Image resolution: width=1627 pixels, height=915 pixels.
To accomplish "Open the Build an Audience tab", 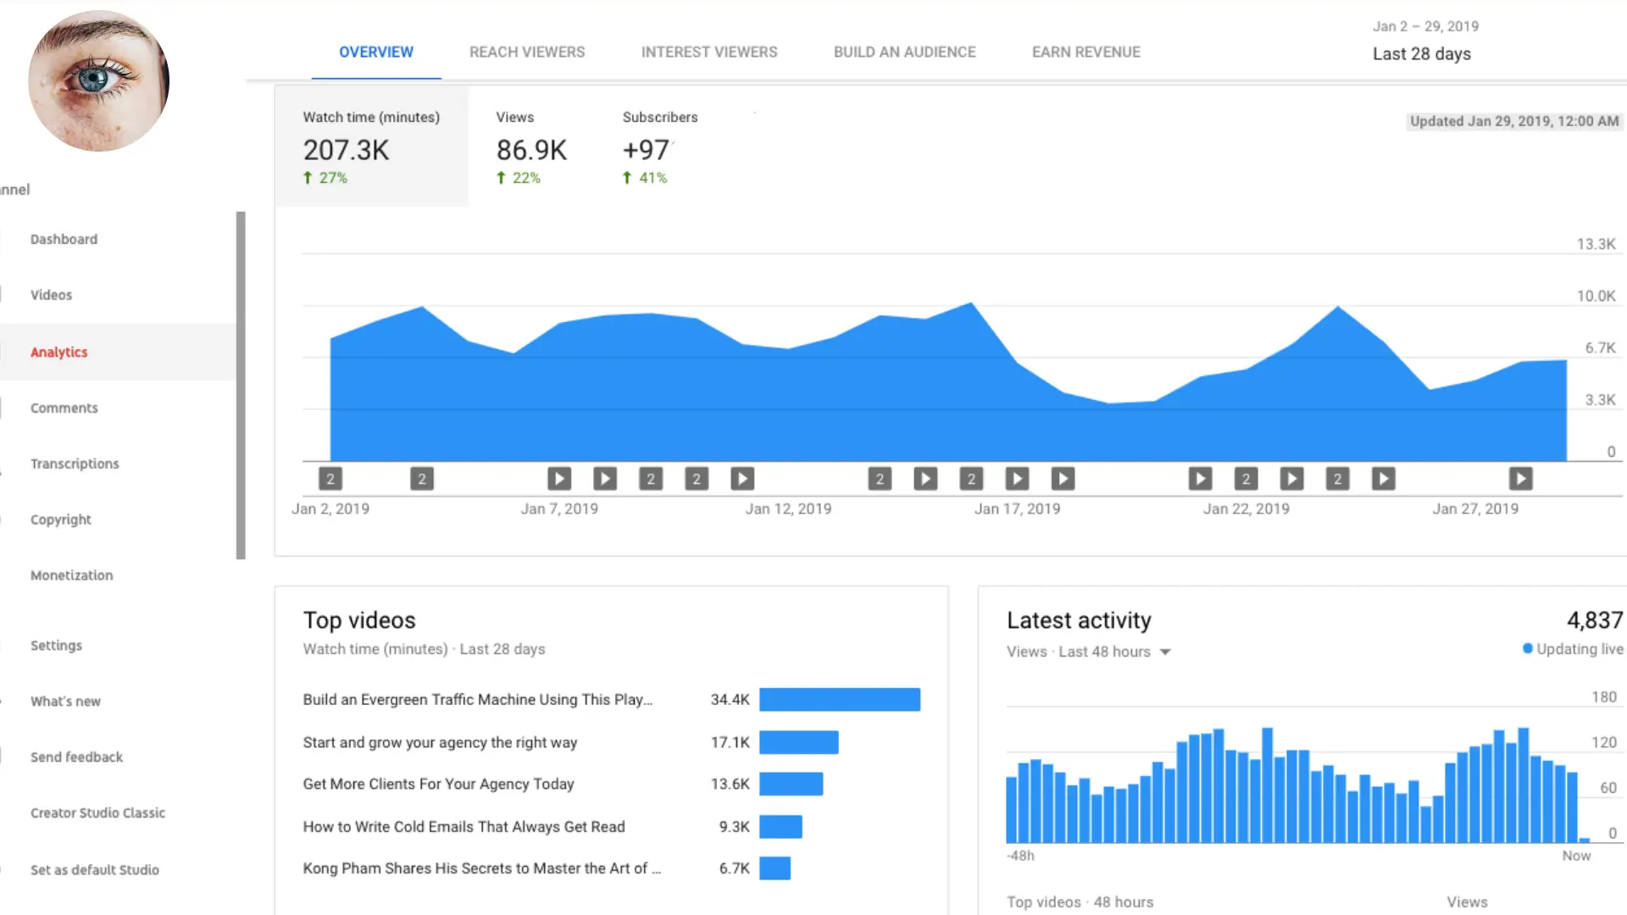I will pyautogui.click(x=904, y=52).
